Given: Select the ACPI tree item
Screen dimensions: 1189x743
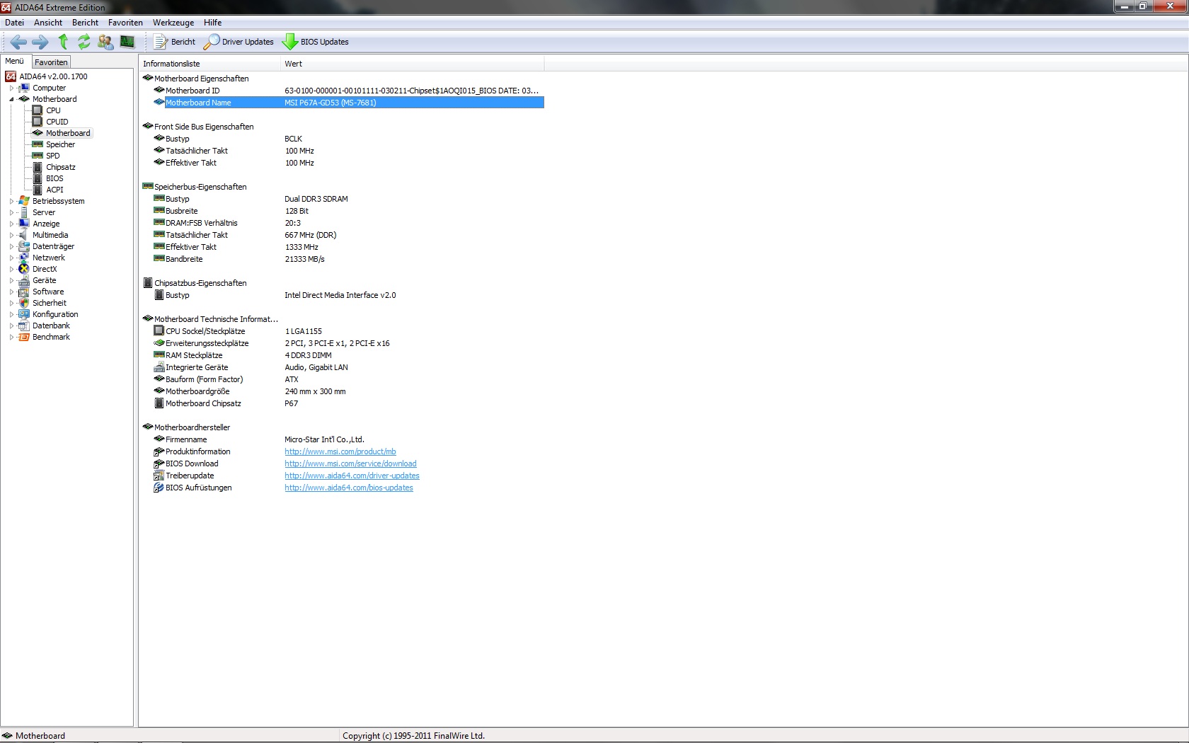Looking at the screenshot, I should (54, 190).
